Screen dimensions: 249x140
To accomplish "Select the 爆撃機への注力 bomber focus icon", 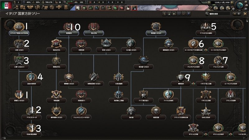I will coord(68,77).
